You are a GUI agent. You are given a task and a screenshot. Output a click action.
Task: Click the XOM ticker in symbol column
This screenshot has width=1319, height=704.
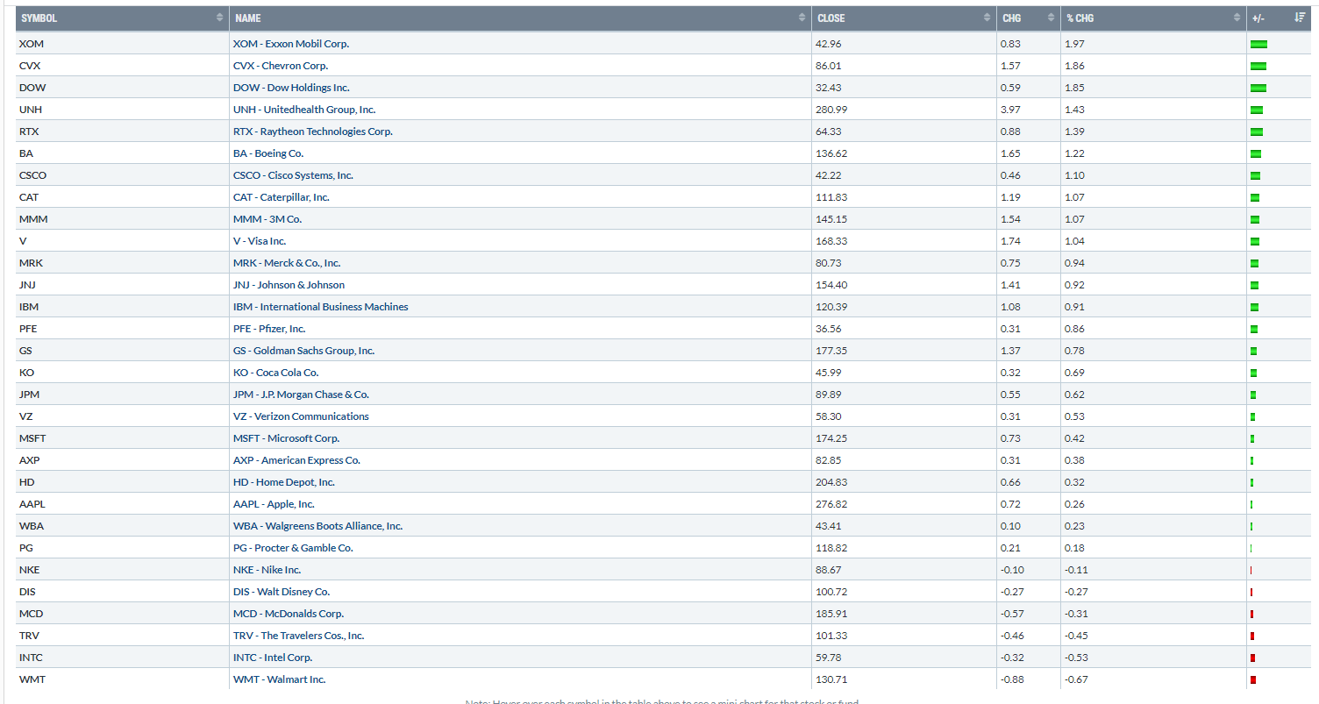(x=30, y=44)
